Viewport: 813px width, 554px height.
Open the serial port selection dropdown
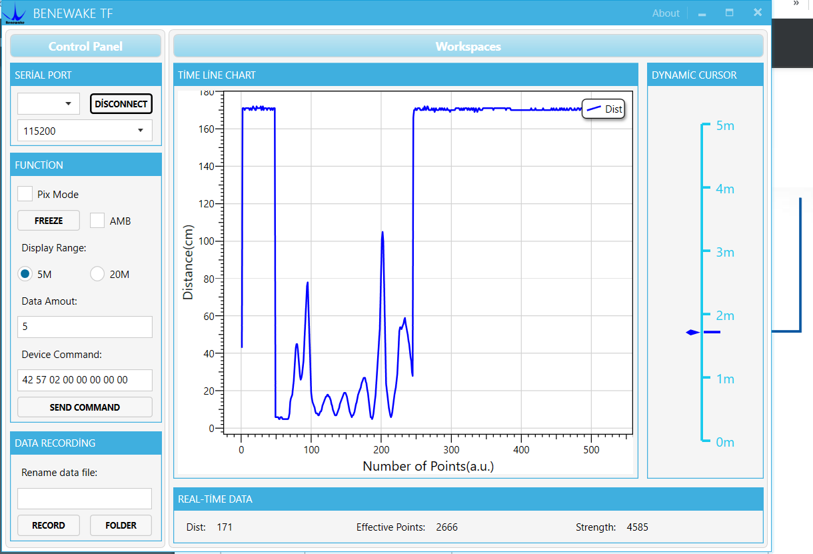click(x=49, y=104)
